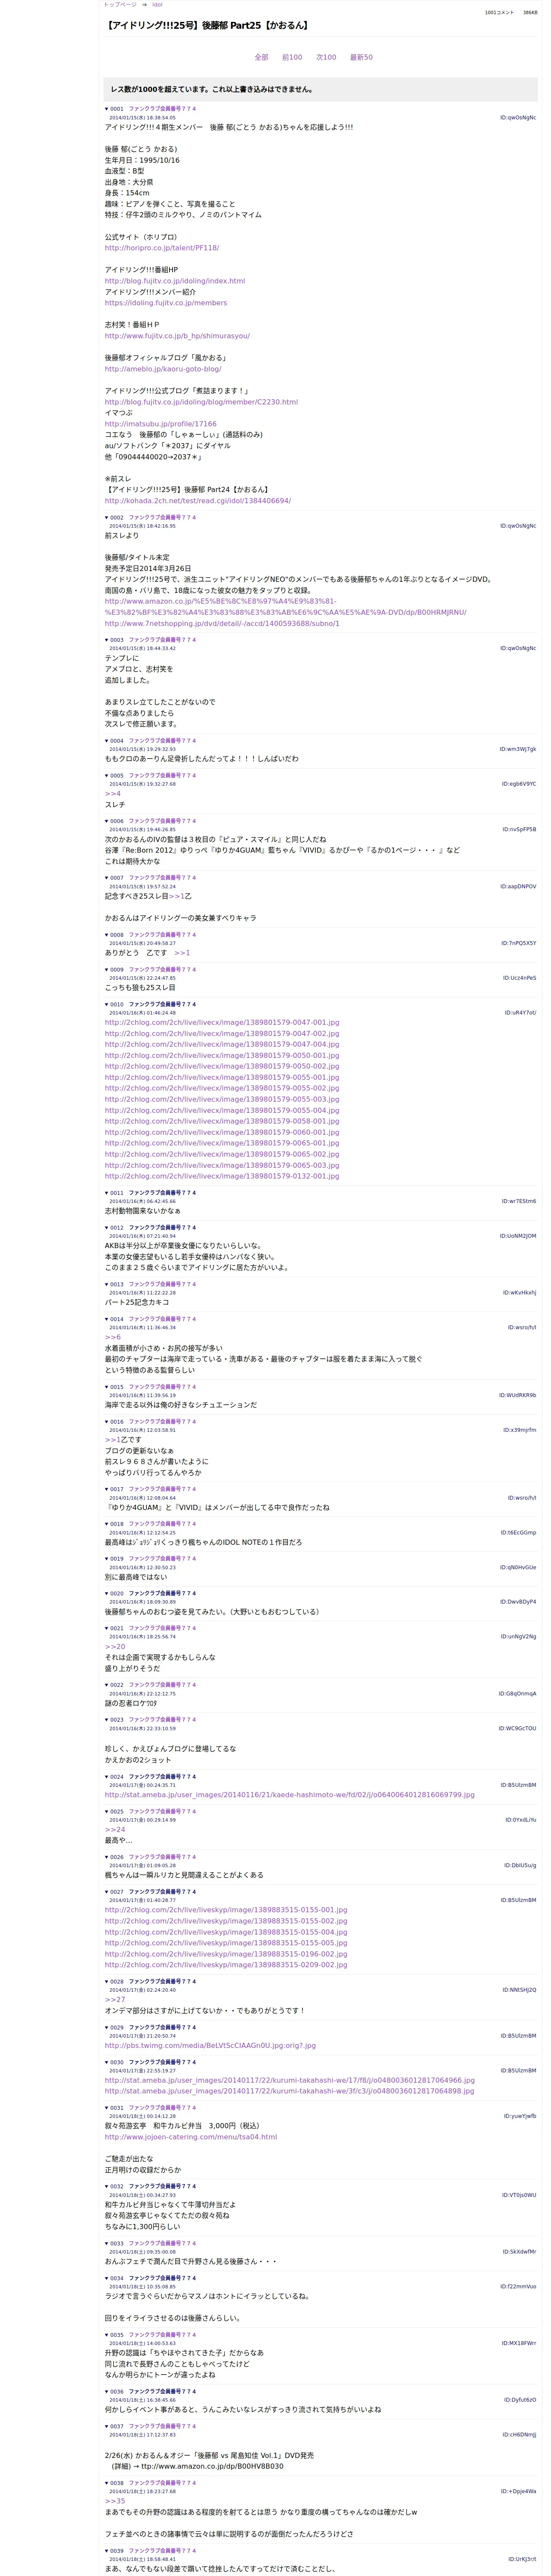The height and width of the screenshot is (2576, 551).
Task: Follow the >>27 anchor in post 0028
Action: coord(115,1999)
